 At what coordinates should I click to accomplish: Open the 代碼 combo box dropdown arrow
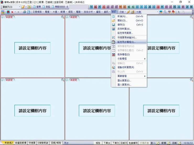[x=157, y=12]
